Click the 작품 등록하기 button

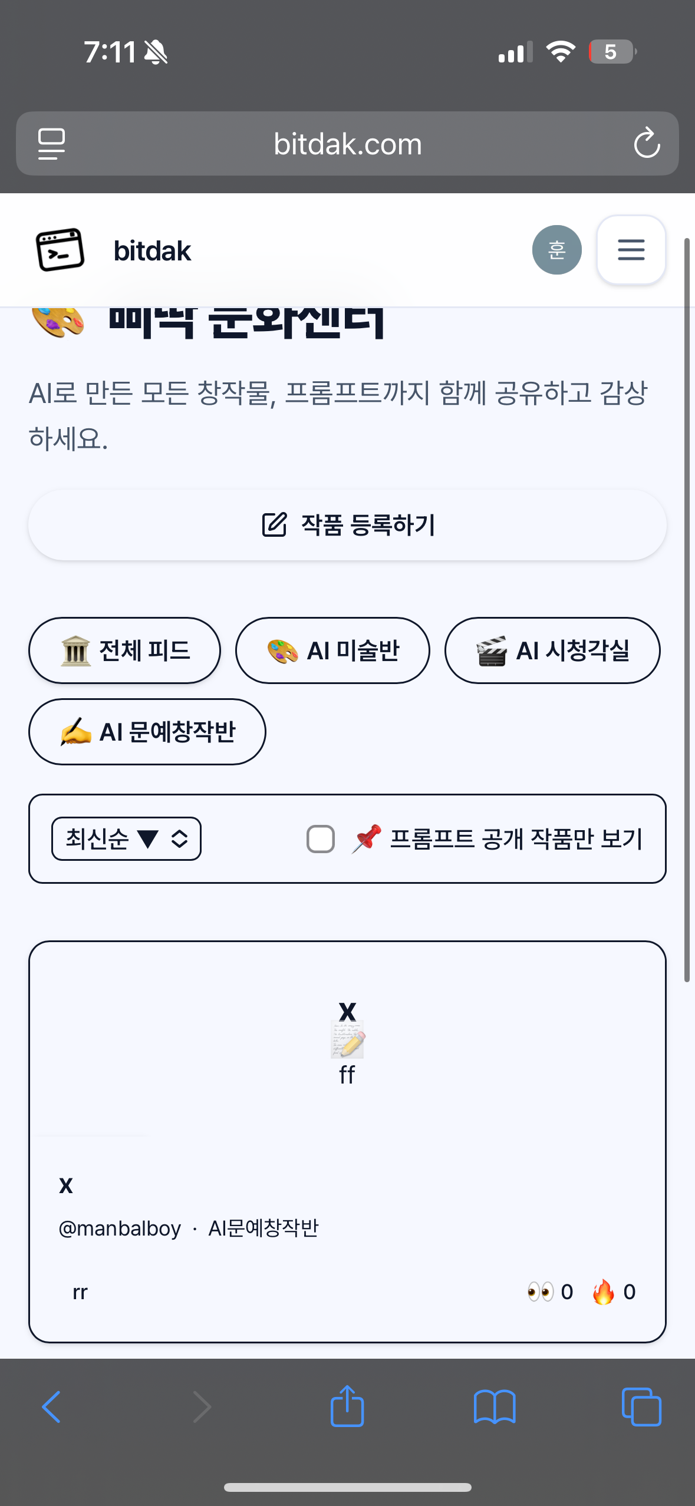pos(347,525)
